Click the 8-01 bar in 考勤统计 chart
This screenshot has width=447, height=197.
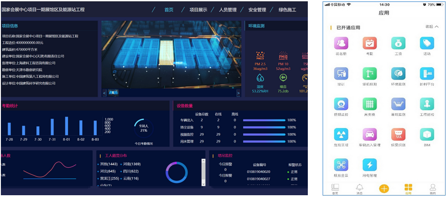coord(66,126)
